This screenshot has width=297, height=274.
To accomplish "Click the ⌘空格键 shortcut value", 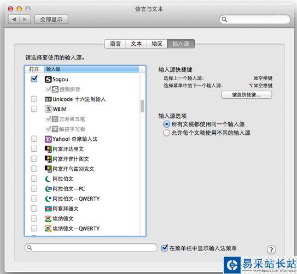I will click(x=263, y=78).
